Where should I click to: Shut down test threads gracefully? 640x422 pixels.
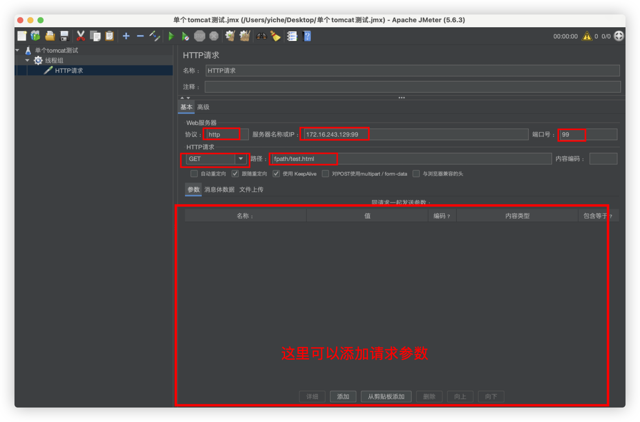pyautogui.click(x=214, y=36)
